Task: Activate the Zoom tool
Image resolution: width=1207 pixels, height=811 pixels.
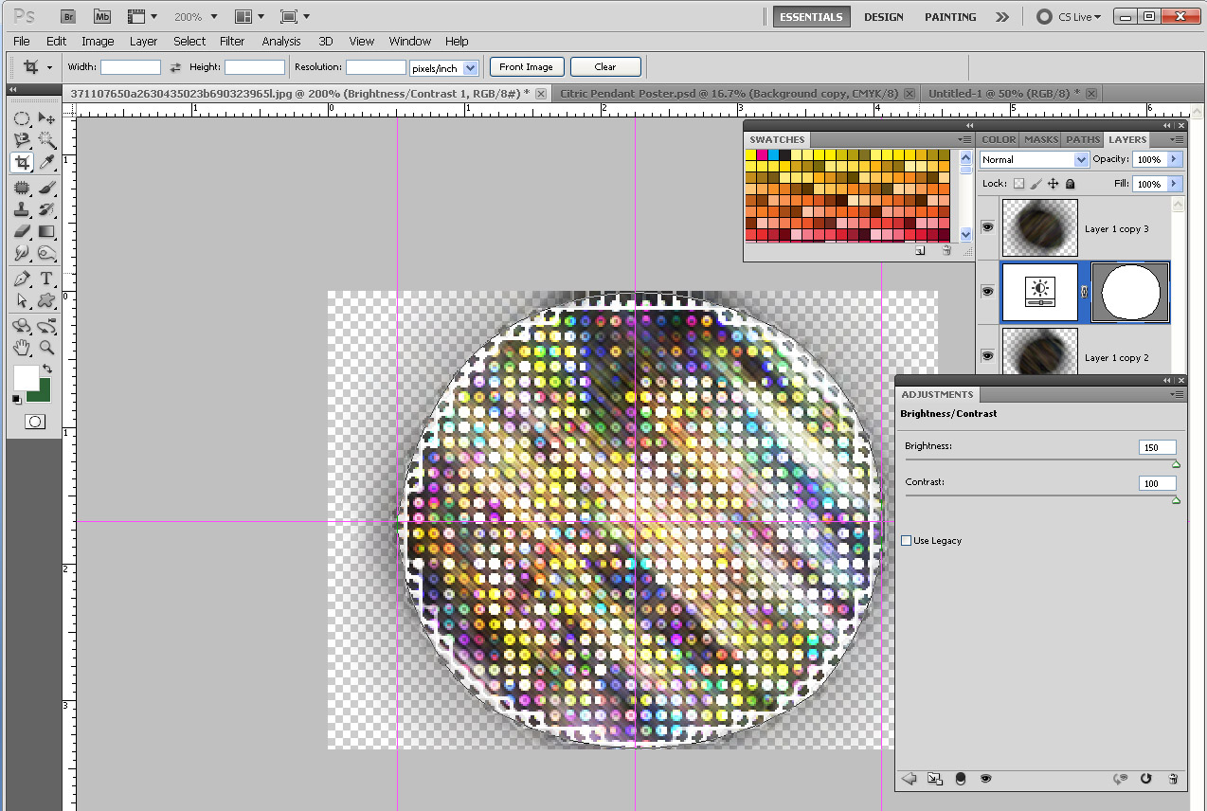Action: (x=45, y=347)
